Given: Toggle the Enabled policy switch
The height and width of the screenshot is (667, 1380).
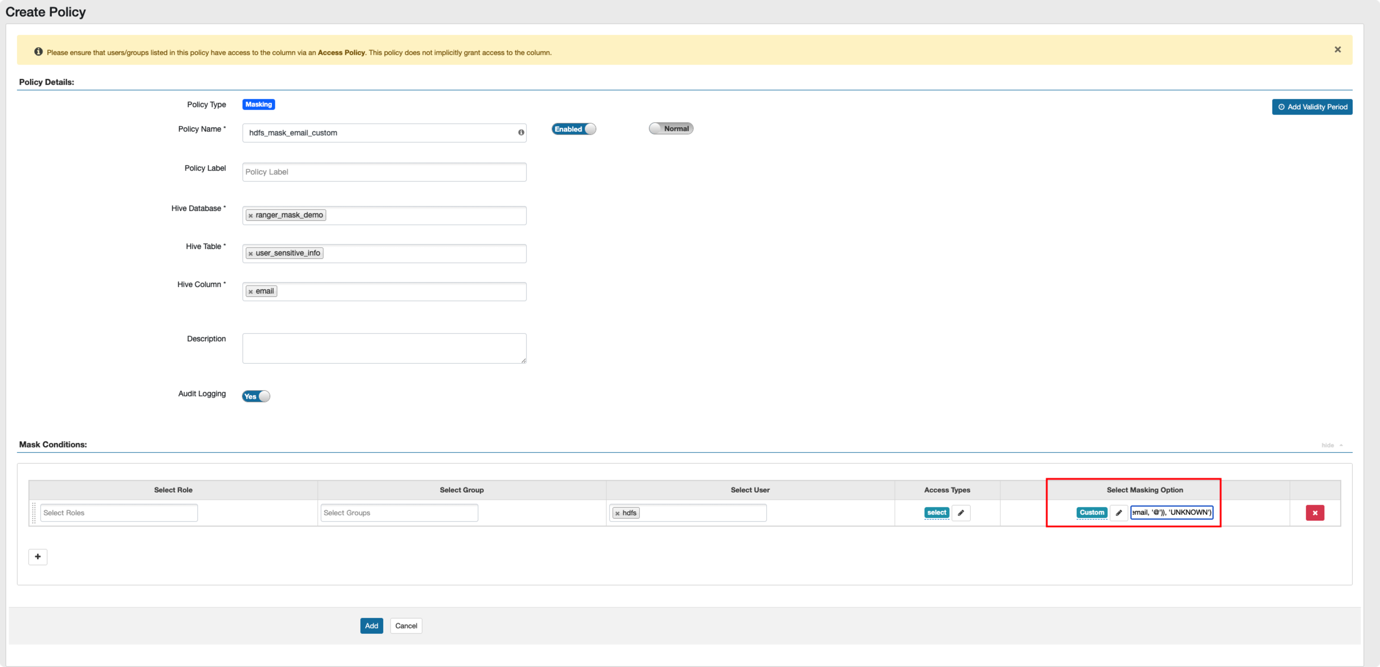Looking at the screenshot, I should click(573, 129).
